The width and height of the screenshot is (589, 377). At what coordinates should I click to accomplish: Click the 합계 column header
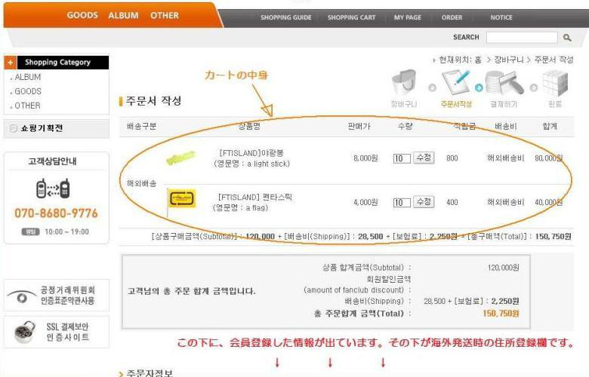click(550, 126)
